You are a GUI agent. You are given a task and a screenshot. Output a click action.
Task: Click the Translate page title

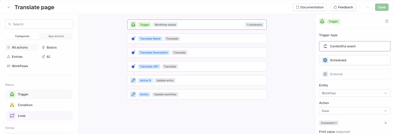[34, 7]
